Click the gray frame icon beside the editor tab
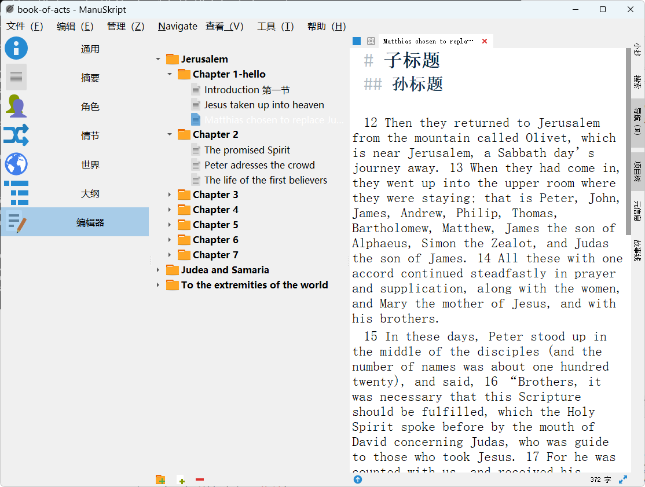This screenshot has width=645, height=487. 371,41
